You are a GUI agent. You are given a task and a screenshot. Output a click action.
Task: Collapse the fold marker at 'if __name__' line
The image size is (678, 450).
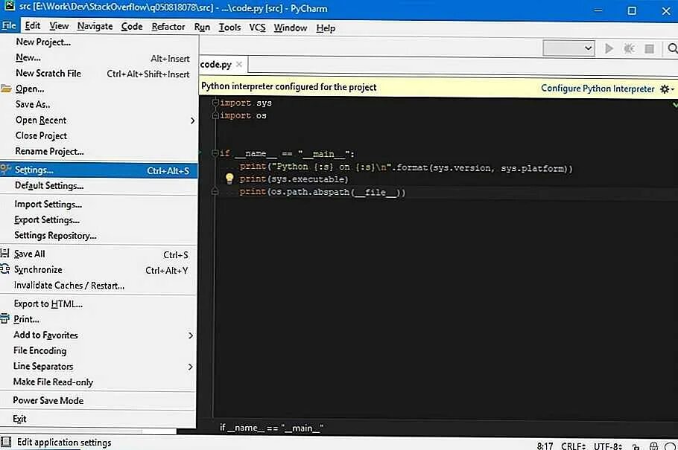pyautogui.click(x=215, y=153)
